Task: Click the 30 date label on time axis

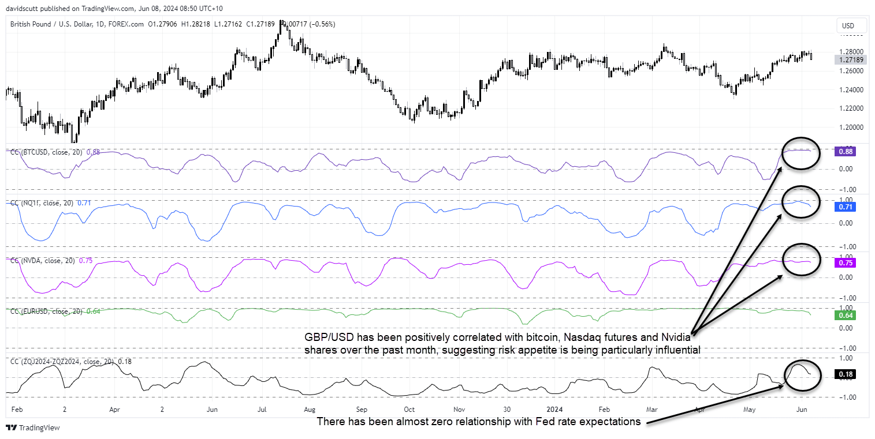Action: coord(508,410)
